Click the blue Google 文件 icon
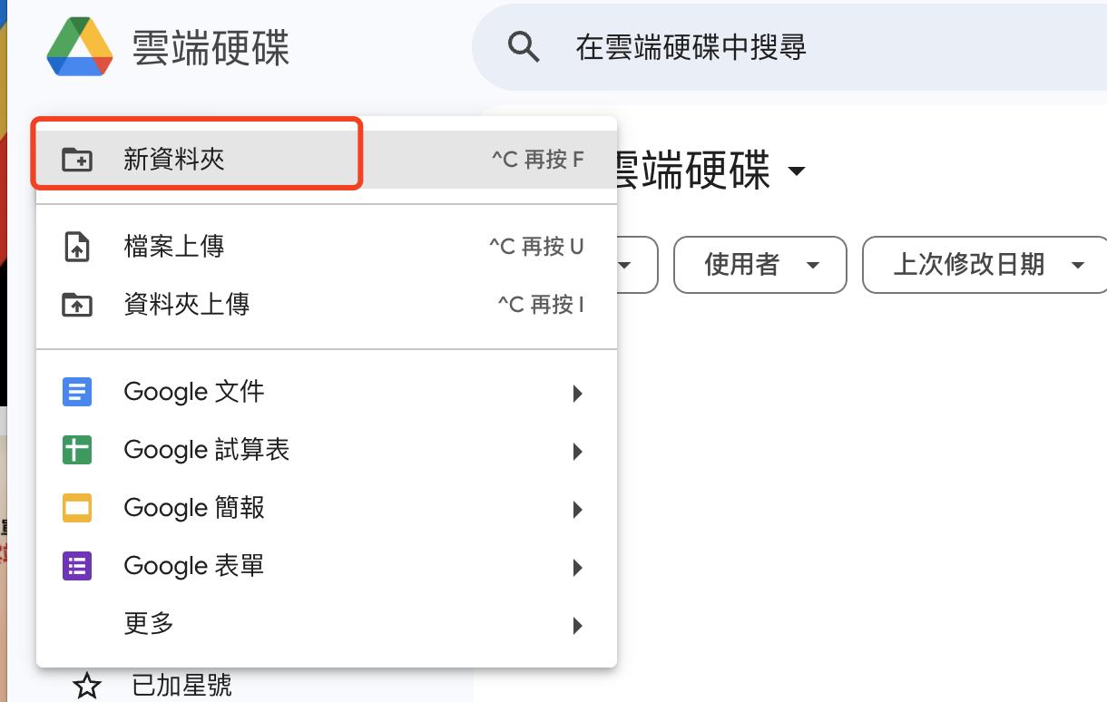 tap(76, 392)
